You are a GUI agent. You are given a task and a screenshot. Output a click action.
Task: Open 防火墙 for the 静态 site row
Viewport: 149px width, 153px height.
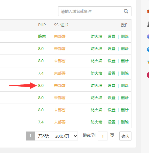coord(96,37)
